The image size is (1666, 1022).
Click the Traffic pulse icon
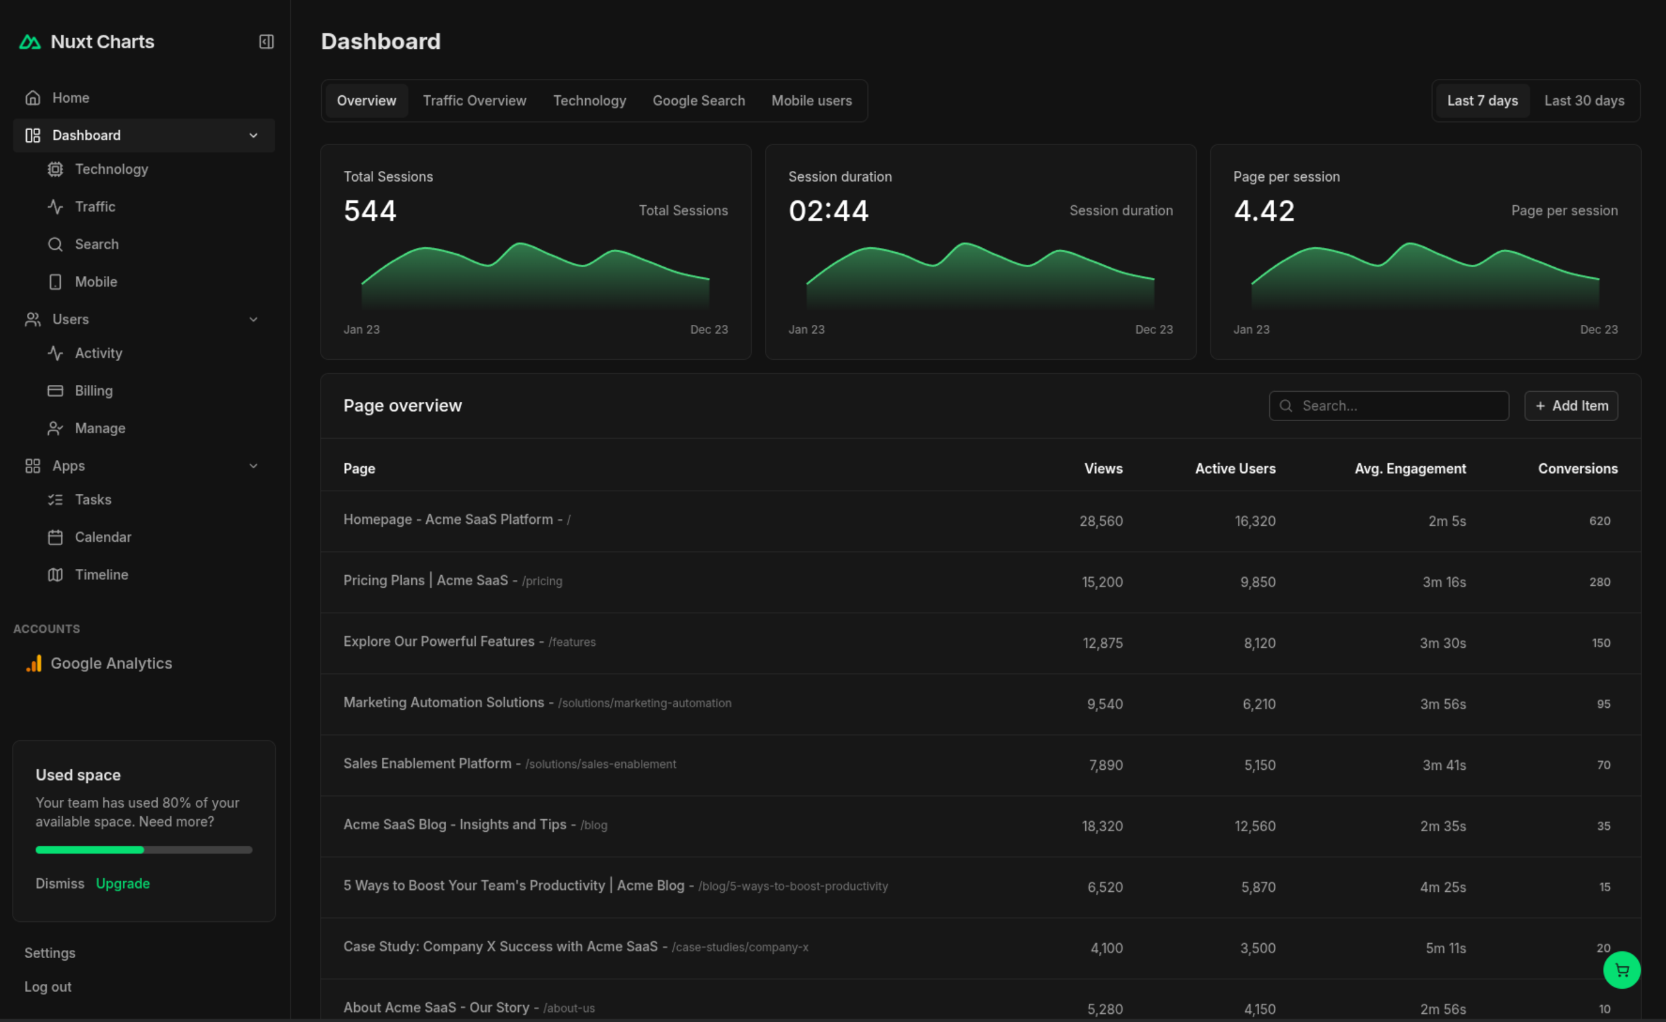56,207
